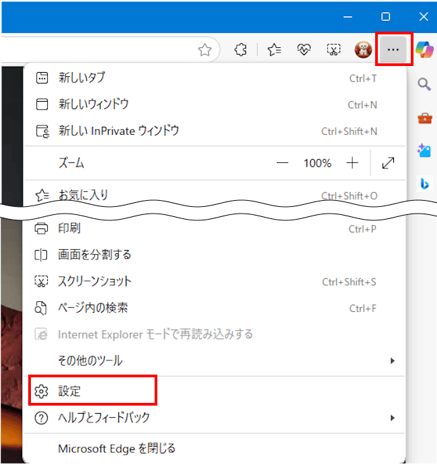
Task: Select 新しいウィンドウ menu item
Action: [214, 104]
